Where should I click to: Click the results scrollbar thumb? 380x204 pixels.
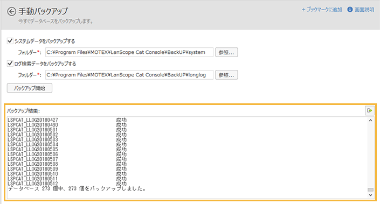coord(370,189)
